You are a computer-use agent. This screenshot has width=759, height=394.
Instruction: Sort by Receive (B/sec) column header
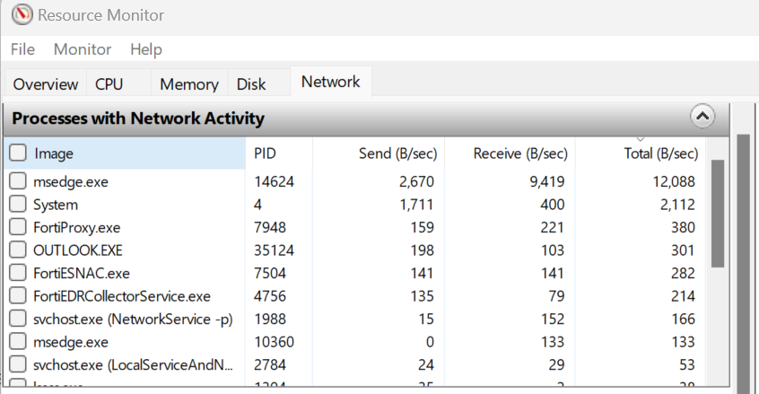520,153
